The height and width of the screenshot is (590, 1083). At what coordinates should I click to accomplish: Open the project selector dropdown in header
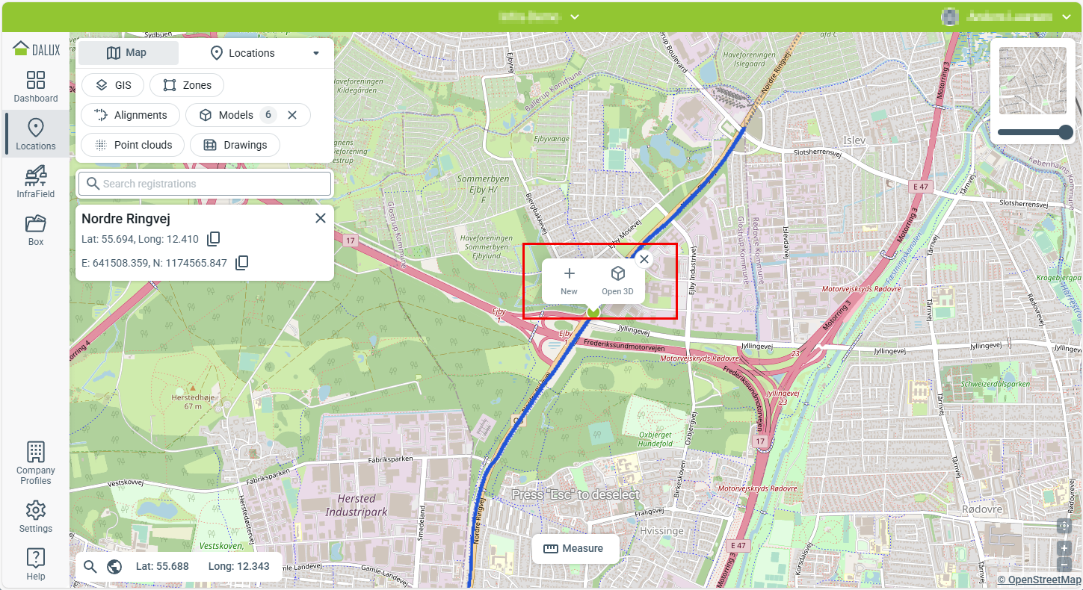pos(574,16)
